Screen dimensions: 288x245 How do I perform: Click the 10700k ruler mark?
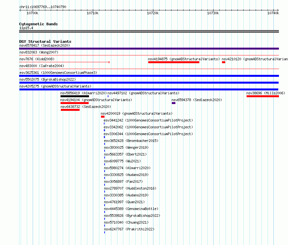[32, 13]
